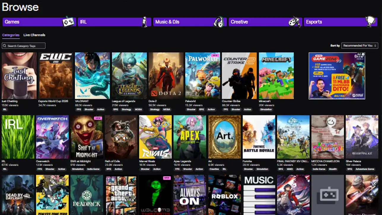The image size is (382, 215).
Task: Click the Strategy tag under Dota 2
Action: pos(155,109)
